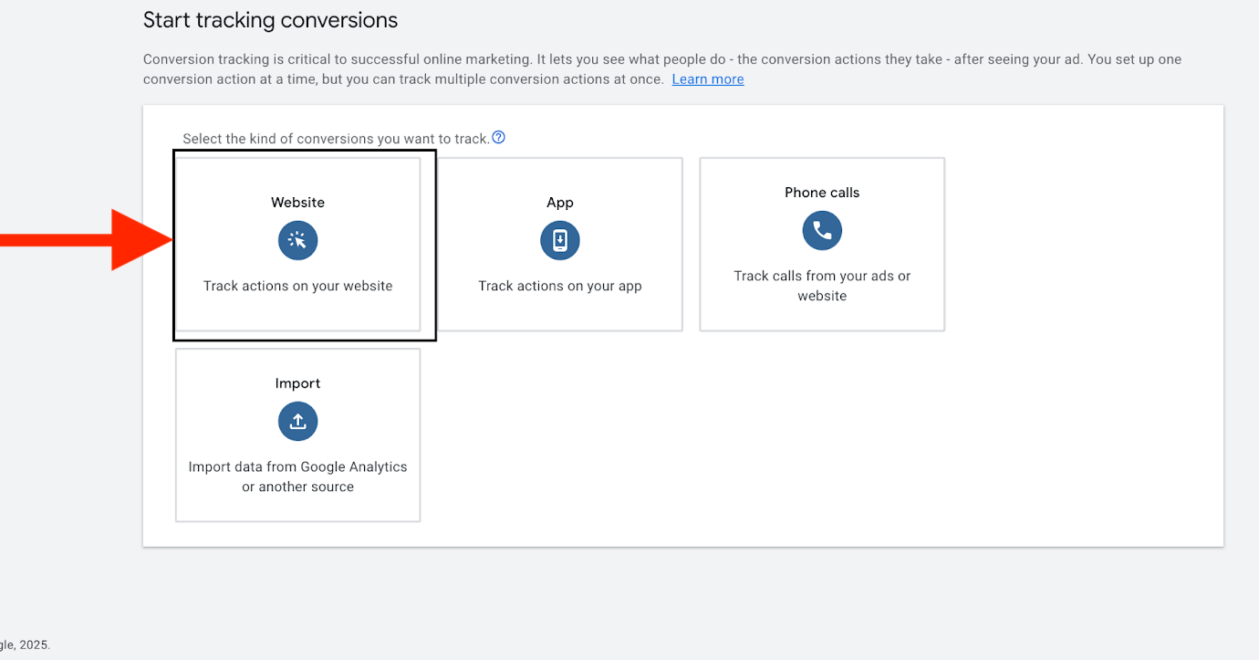Click the Phone calls handset icon
Viewport: 1259px width, 660px height.
pos(822,231)
